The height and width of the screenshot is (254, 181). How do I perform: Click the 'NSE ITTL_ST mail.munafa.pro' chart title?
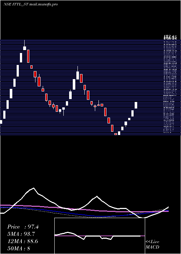(31, 4)
